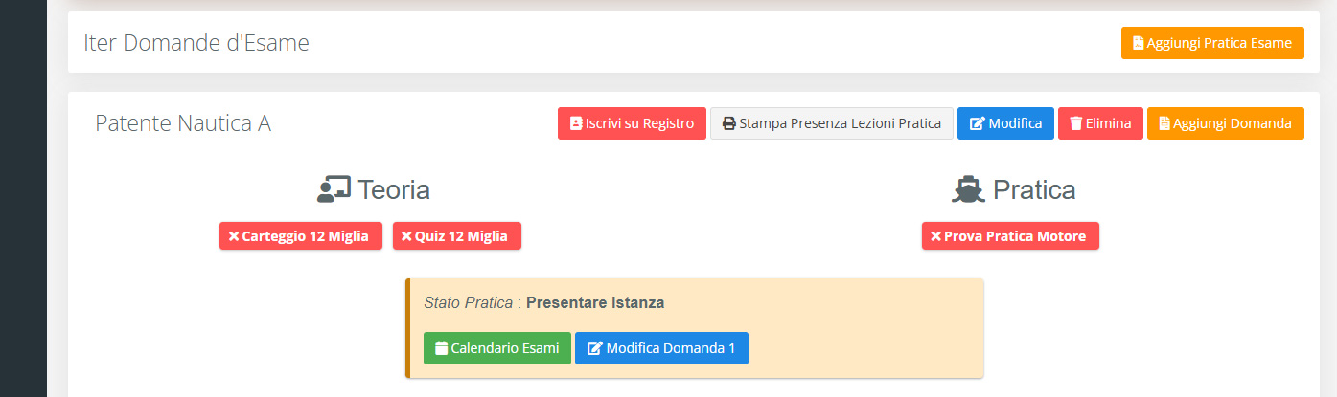Click the Pratica heading text
The width and height of the screenshot is (1337, 397).
pyautogui.click(x=1034, y=189)
